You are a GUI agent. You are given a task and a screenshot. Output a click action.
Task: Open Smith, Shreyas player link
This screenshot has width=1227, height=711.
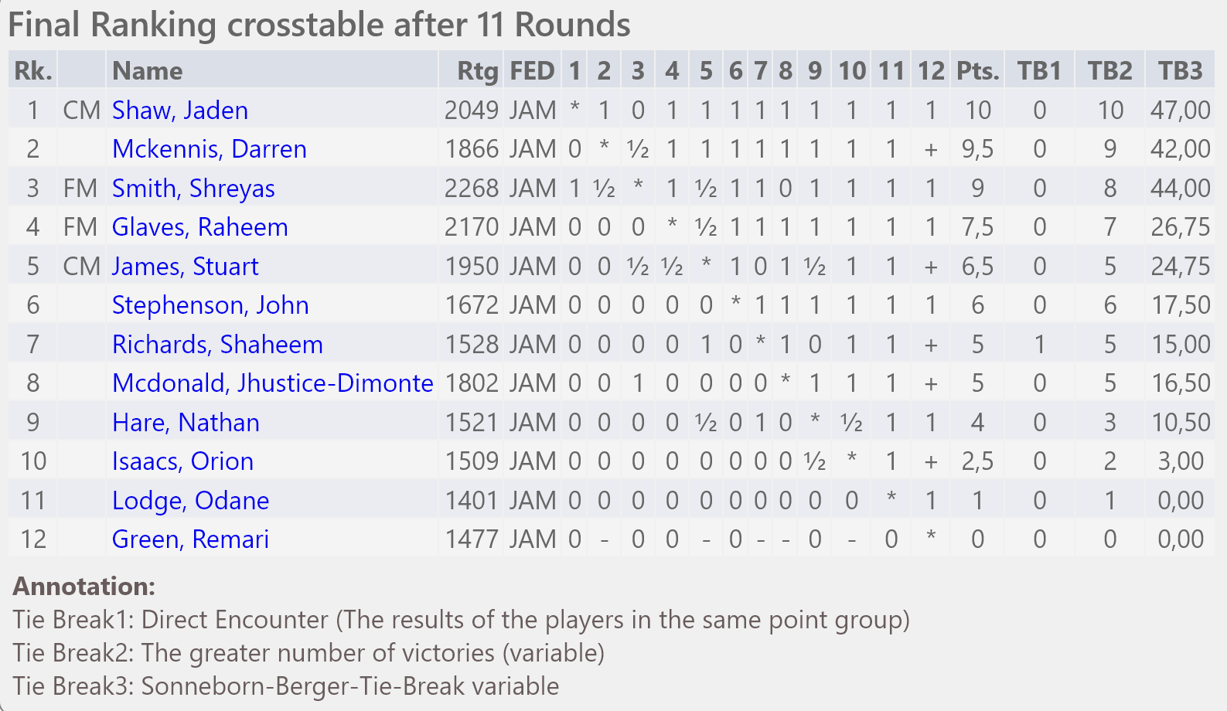click(x=193, y=189)
